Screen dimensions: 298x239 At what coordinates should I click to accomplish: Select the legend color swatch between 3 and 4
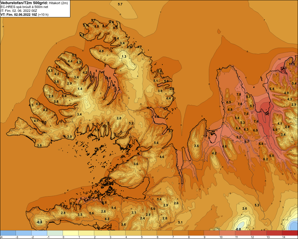click(117, 233)
